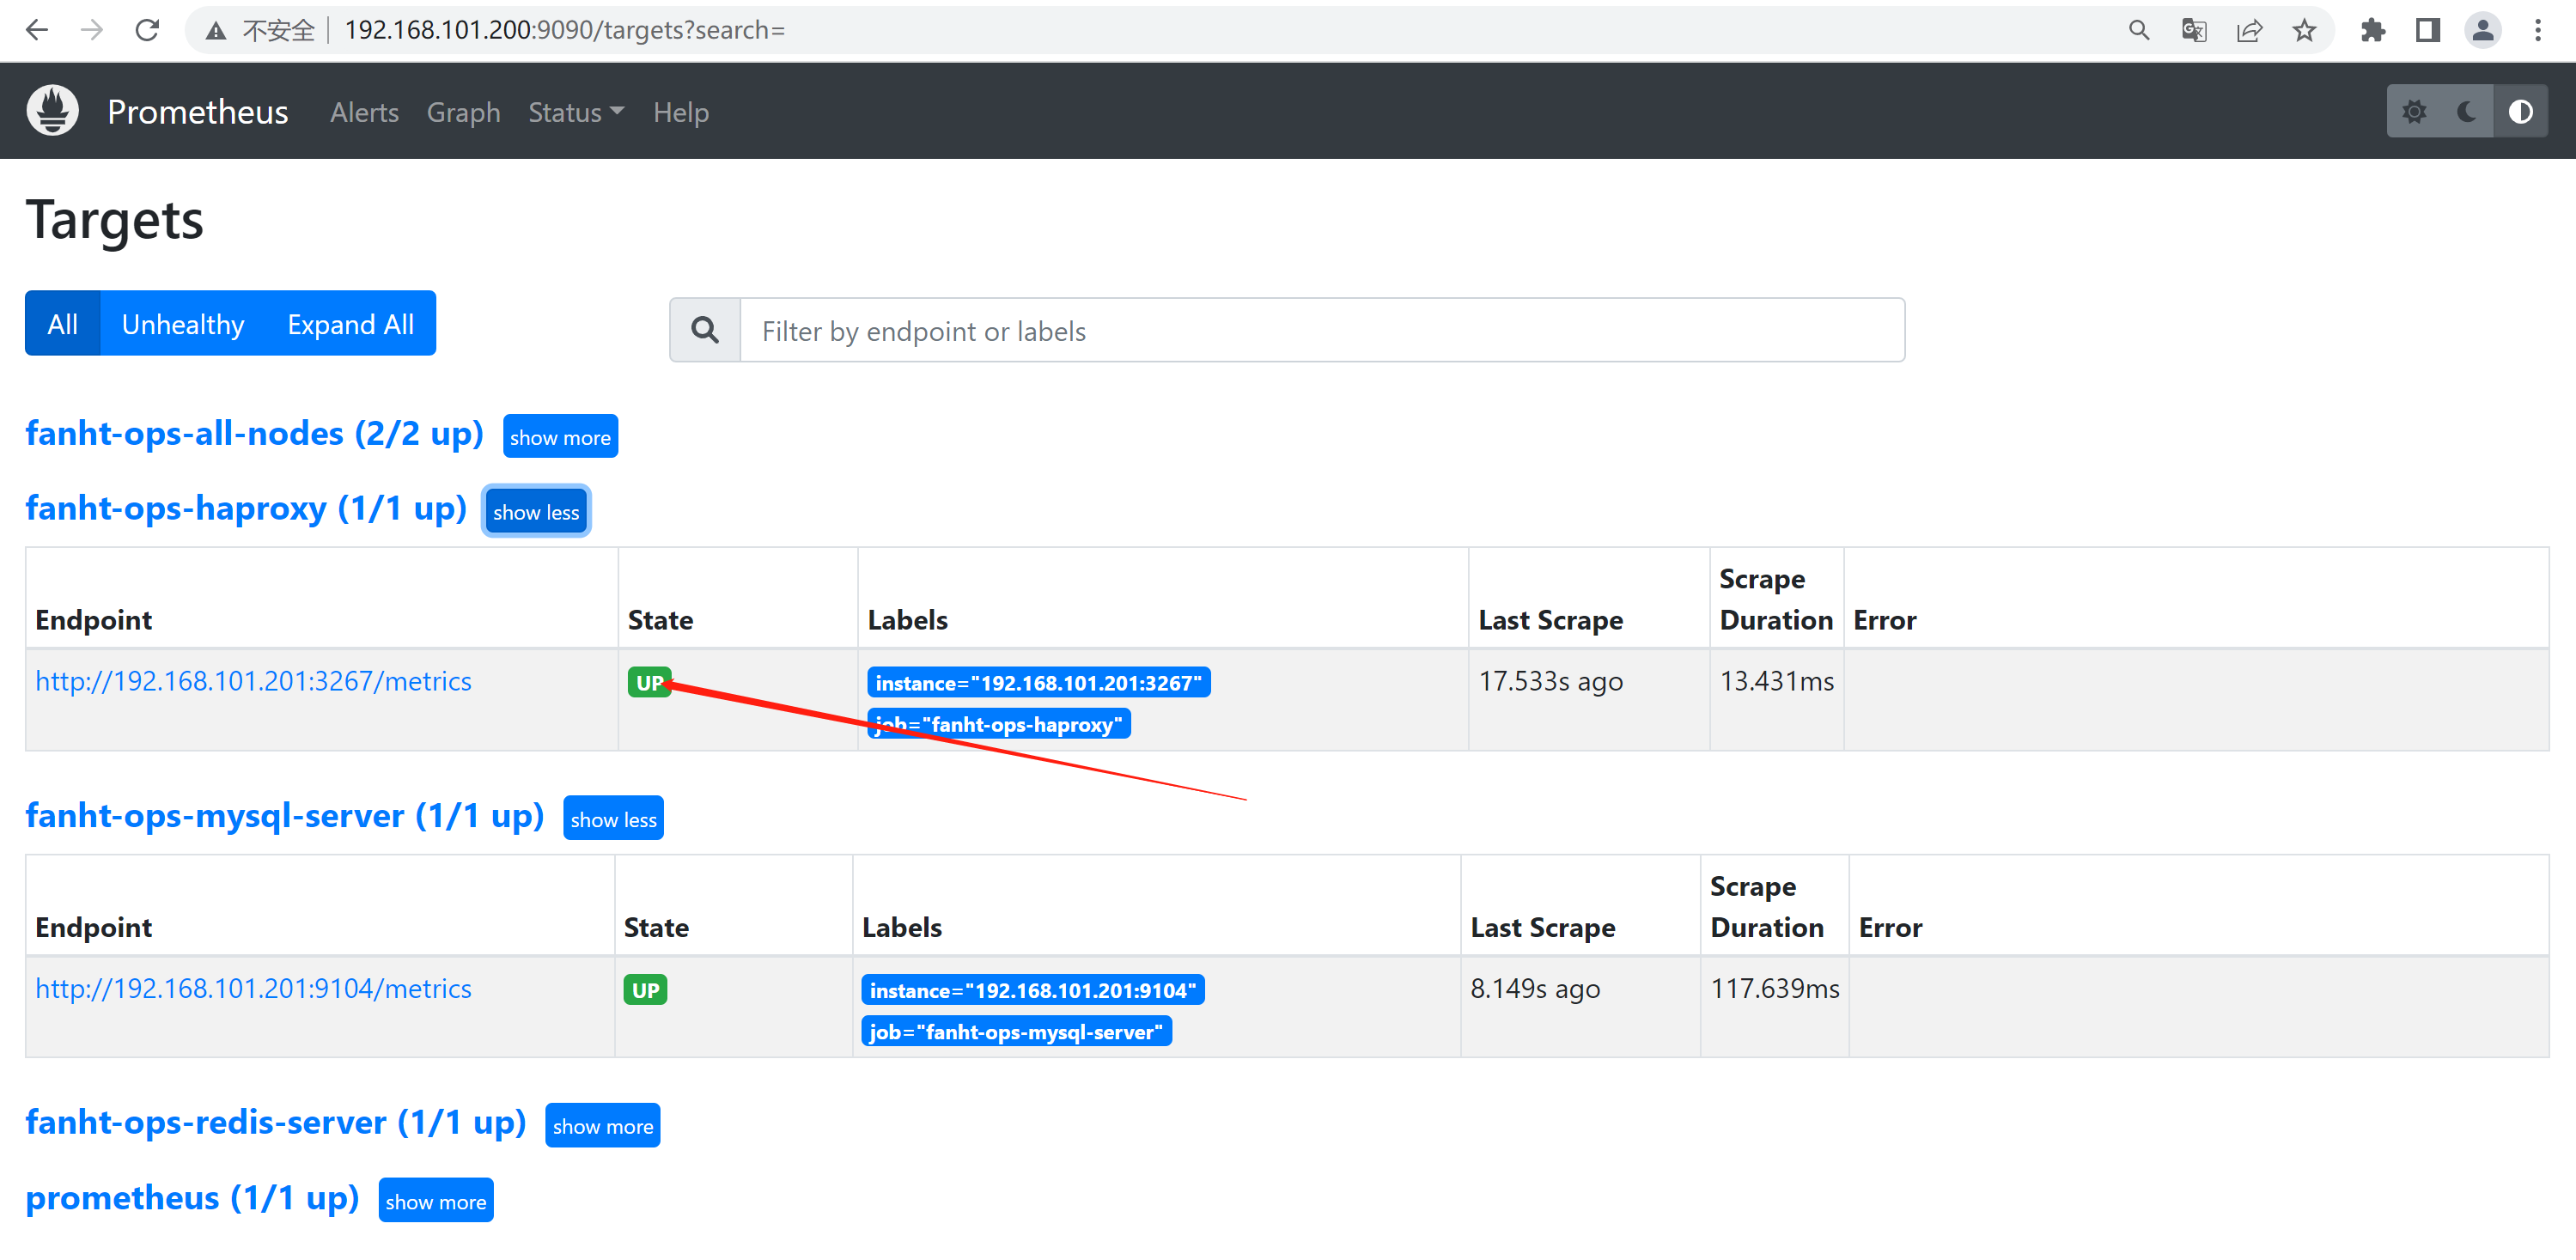Open the user profile avatar icon
This screenshot has height=1260, width=2576.
(x=2482, y=30)
